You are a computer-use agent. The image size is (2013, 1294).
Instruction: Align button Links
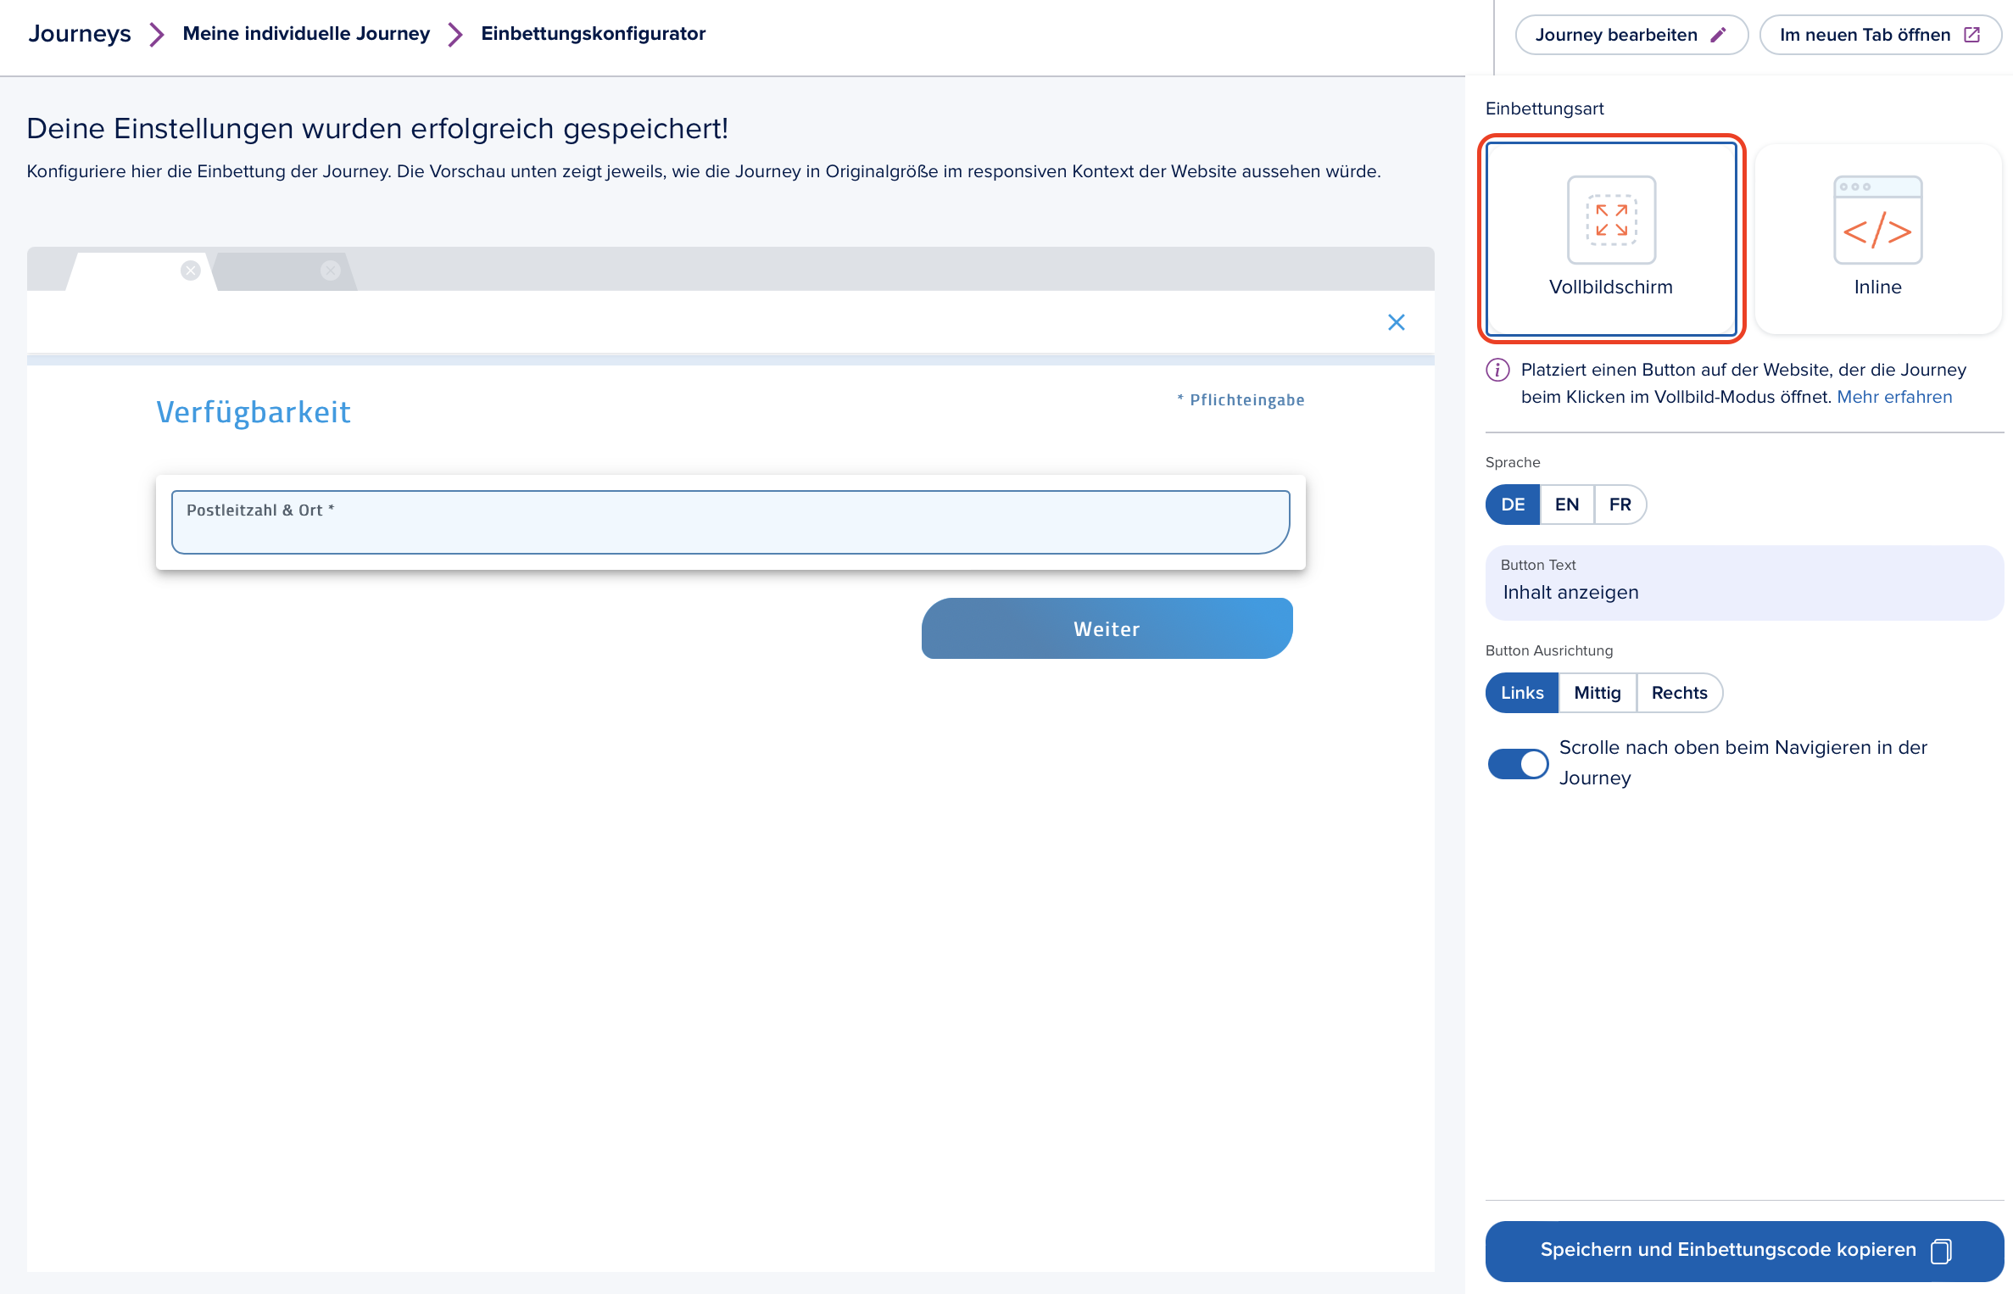(x=1522, y=693)
